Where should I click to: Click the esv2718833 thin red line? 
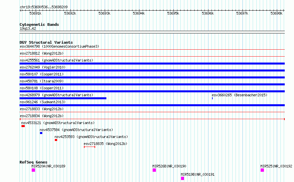click(152, 112)
